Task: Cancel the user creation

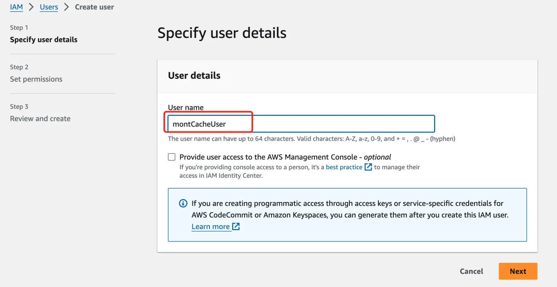Action: click(472, 271)
